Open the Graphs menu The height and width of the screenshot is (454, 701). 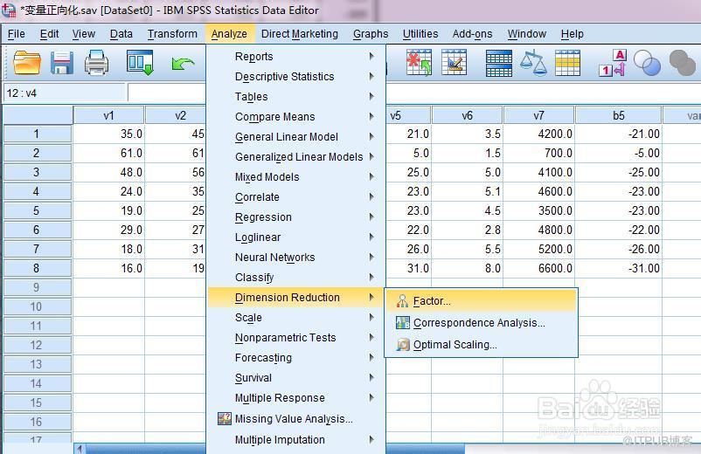[371, 34]
